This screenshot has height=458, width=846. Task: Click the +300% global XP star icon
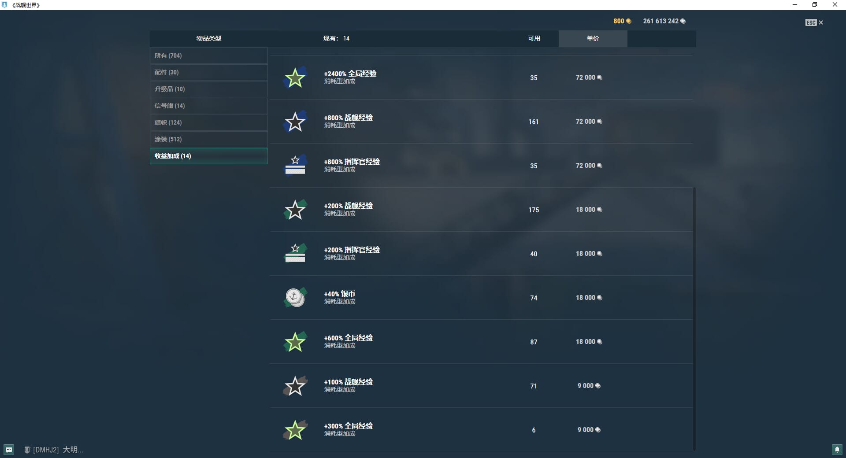pos(295,430)
